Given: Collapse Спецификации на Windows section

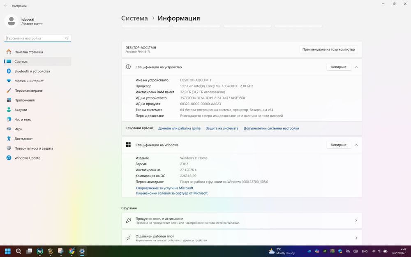Looking at the screenshot, I should 356,145.
